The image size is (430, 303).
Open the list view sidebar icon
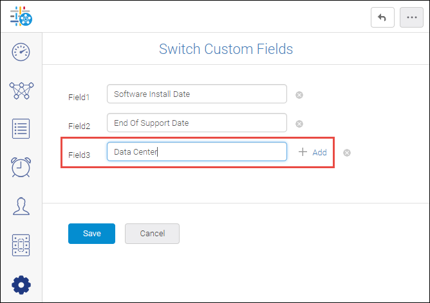(x=21, y=129)
